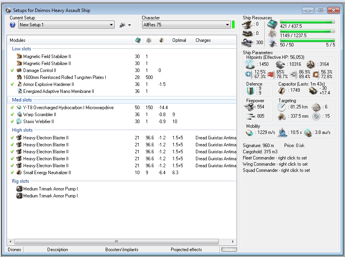345x257 pixels.
Task: Click the structure hitpoints icon showing 3164
Action: tap(311, 64)
